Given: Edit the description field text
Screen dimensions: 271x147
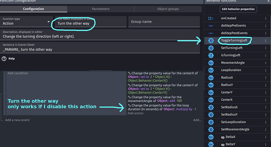Looking at the screenshot, I should click(100, 34).
